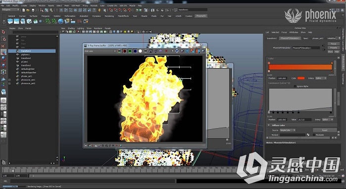Click the green channel button in V-Ray frame buffer
The height and width of the screenshot is (189, 346).
pyautogui.click(x=130, y=51)
